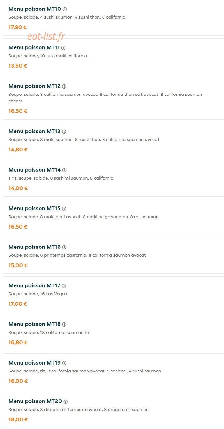Viewport: 224px width, 429px height.
Task: Show info icon for Menu poisson MT19
Action: tap(65, 363)
